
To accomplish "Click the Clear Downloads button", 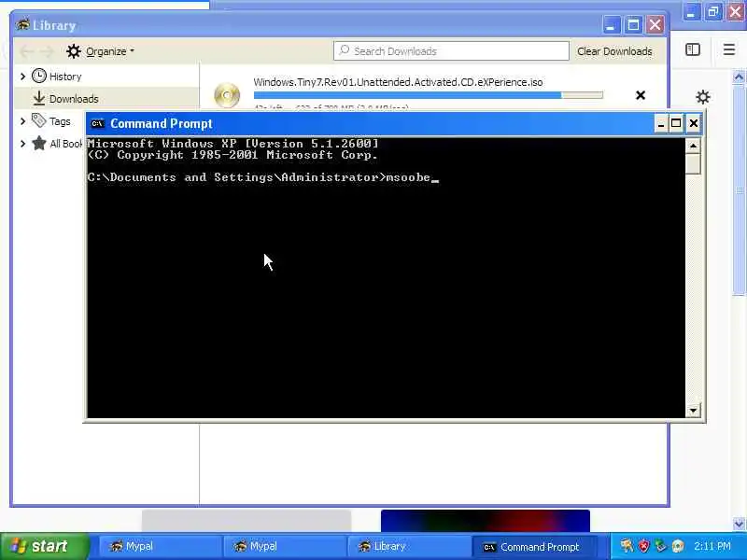I will (x=614, y=51).
